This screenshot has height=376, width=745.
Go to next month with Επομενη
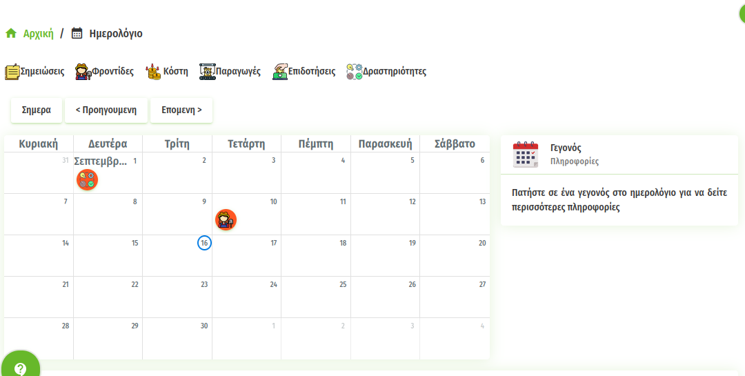click(x=181, y=110)
